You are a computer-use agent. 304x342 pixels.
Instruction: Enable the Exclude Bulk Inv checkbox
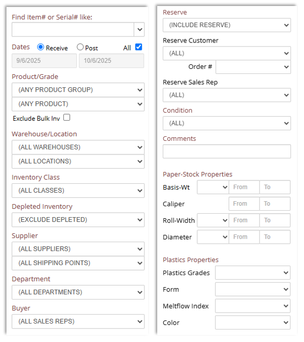[67, 118]
